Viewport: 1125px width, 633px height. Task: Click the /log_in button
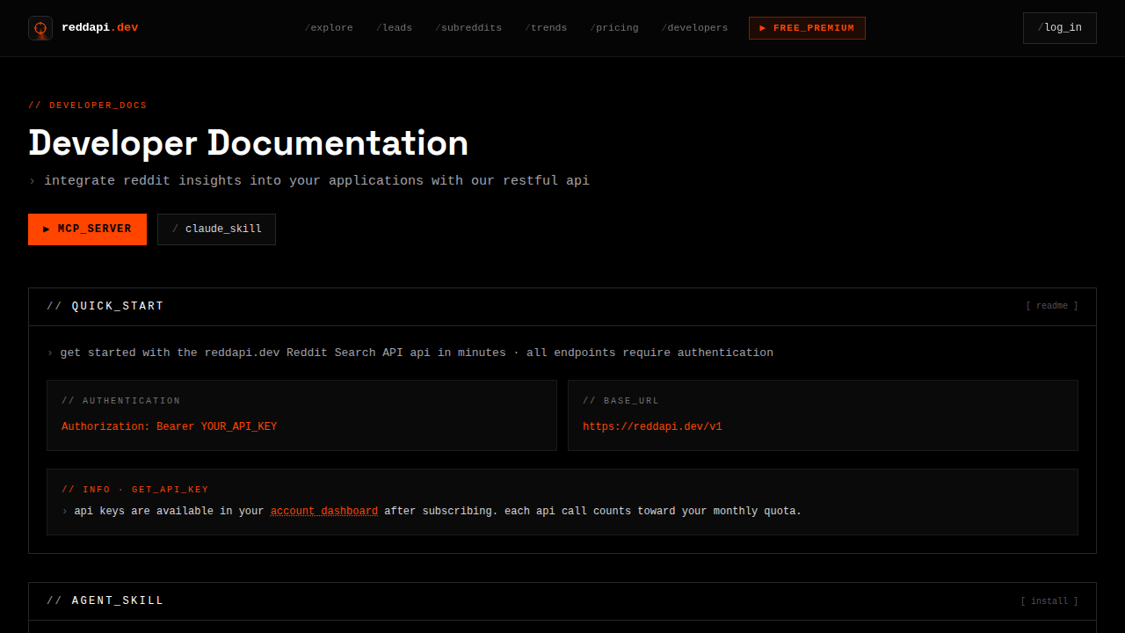(x=1060, y=28)
